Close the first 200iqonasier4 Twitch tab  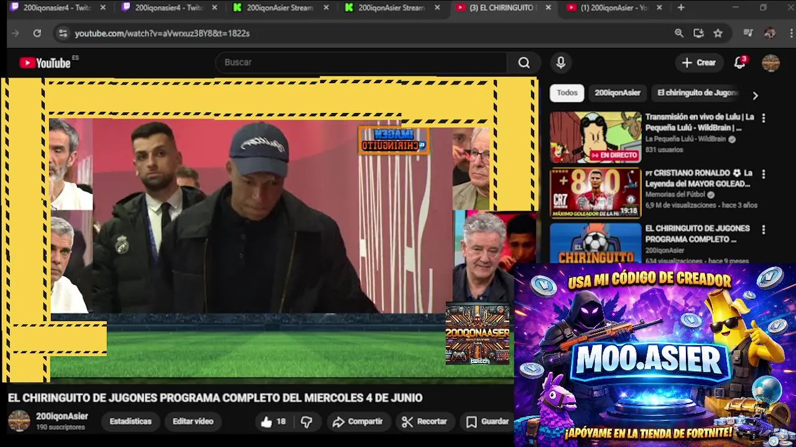pyautogui.click(x=103, y=7)
